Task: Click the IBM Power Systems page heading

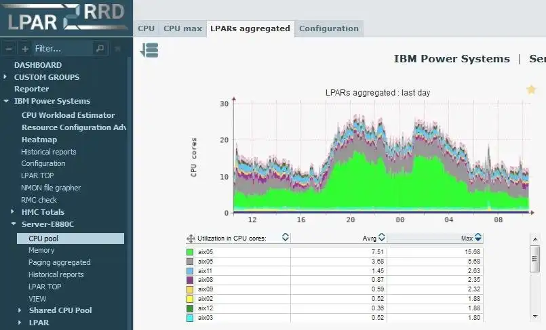Action: pyautogui.click(x=452, y=59)
